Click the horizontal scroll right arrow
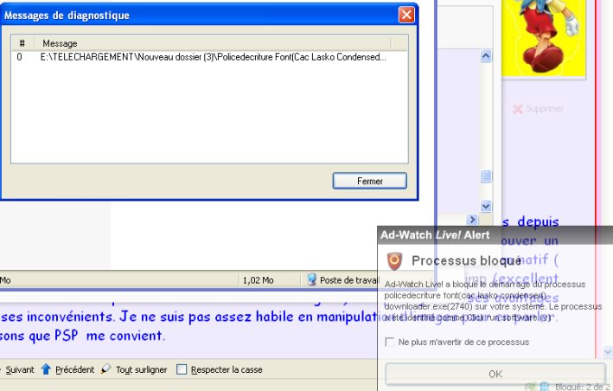Screen dimensions: 613x391 pos(472,220)
